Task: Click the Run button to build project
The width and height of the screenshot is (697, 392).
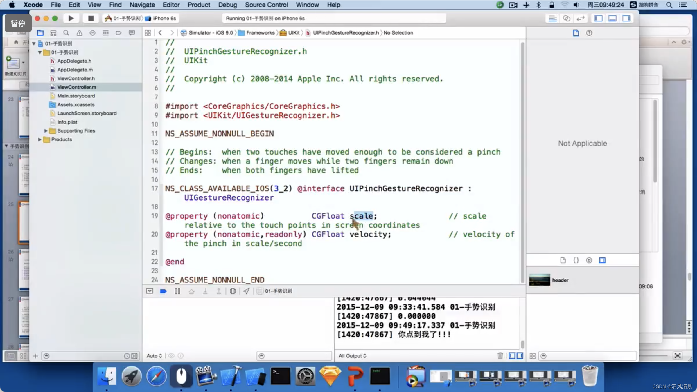Action: [x=70, y=18]
